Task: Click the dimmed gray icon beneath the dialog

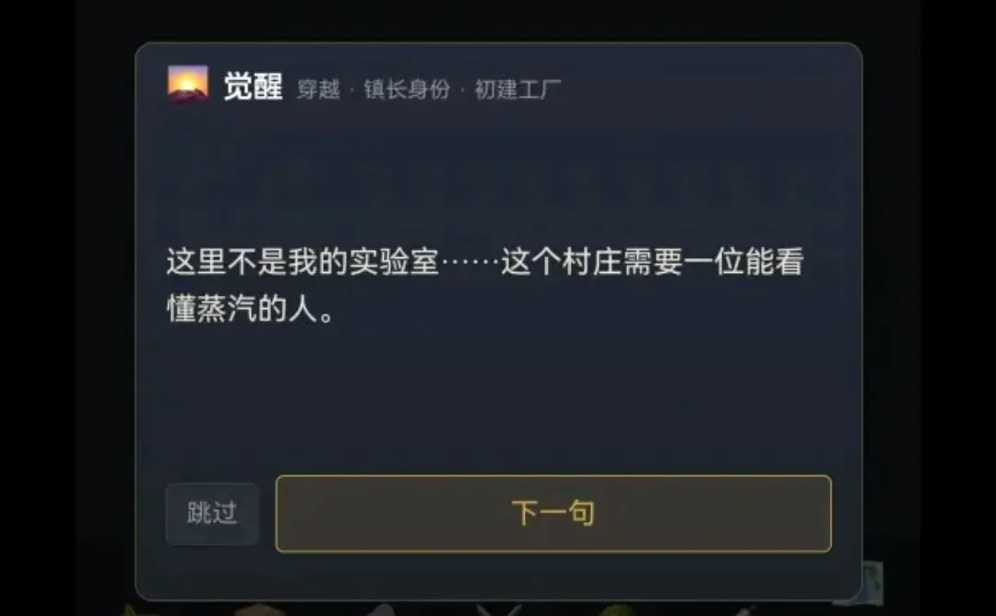Action: (x=383, y=610)
